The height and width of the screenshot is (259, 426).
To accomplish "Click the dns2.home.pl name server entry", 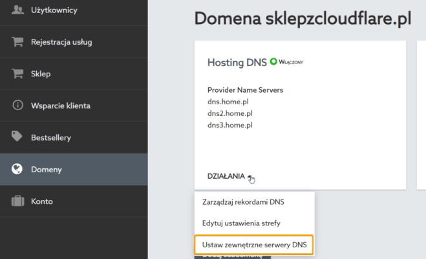I will [231, 113].
